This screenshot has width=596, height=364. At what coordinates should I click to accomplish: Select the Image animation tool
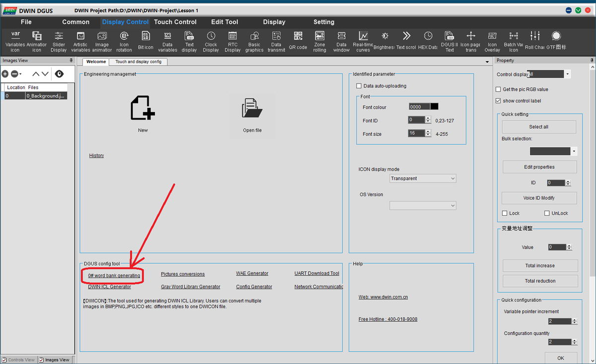(x=102, y=41)
